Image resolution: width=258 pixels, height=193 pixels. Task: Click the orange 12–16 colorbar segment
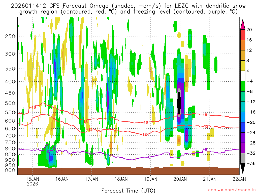(x=243, y=45)
